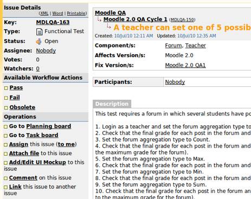The height and width of the screenshot is (199, 251).
Task: Click the subtask arrow icon before the orange issue title
Action: (x=108, y=26)
